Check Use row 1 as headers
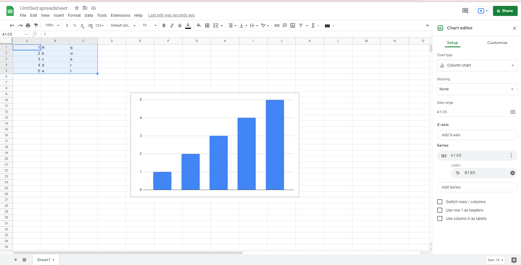521x265 pixels. [x=440, y=210]
